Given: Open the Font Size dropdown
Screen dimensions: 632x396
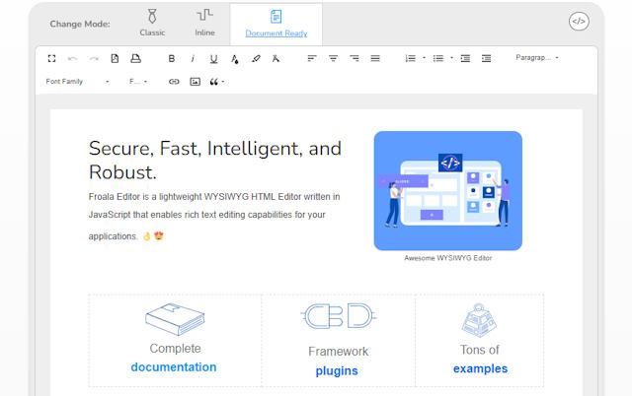Looking at the screenshot, I should click(138, 82).
